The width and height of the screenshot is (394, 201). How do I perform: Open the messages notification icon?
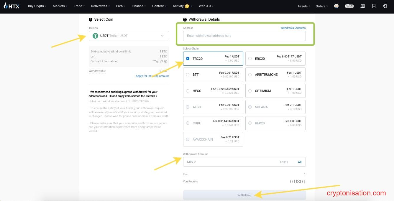pos(363,6)
